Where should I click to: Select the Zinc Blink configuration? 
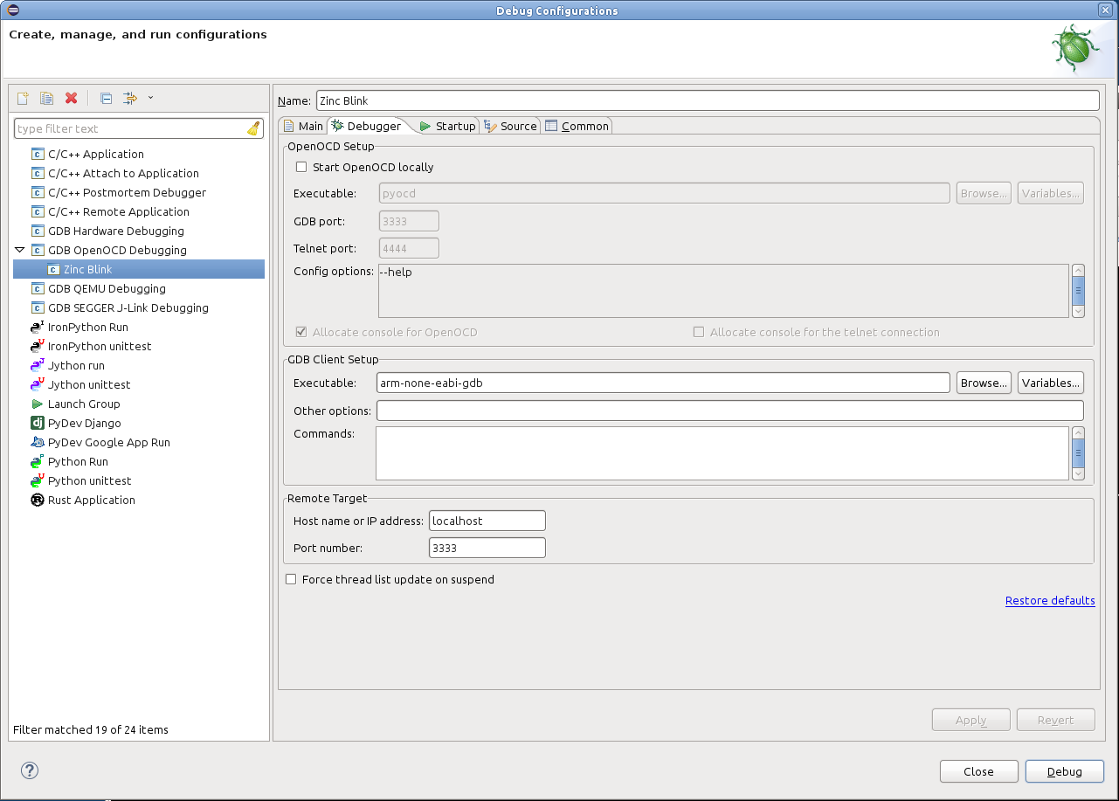[139, 269]
